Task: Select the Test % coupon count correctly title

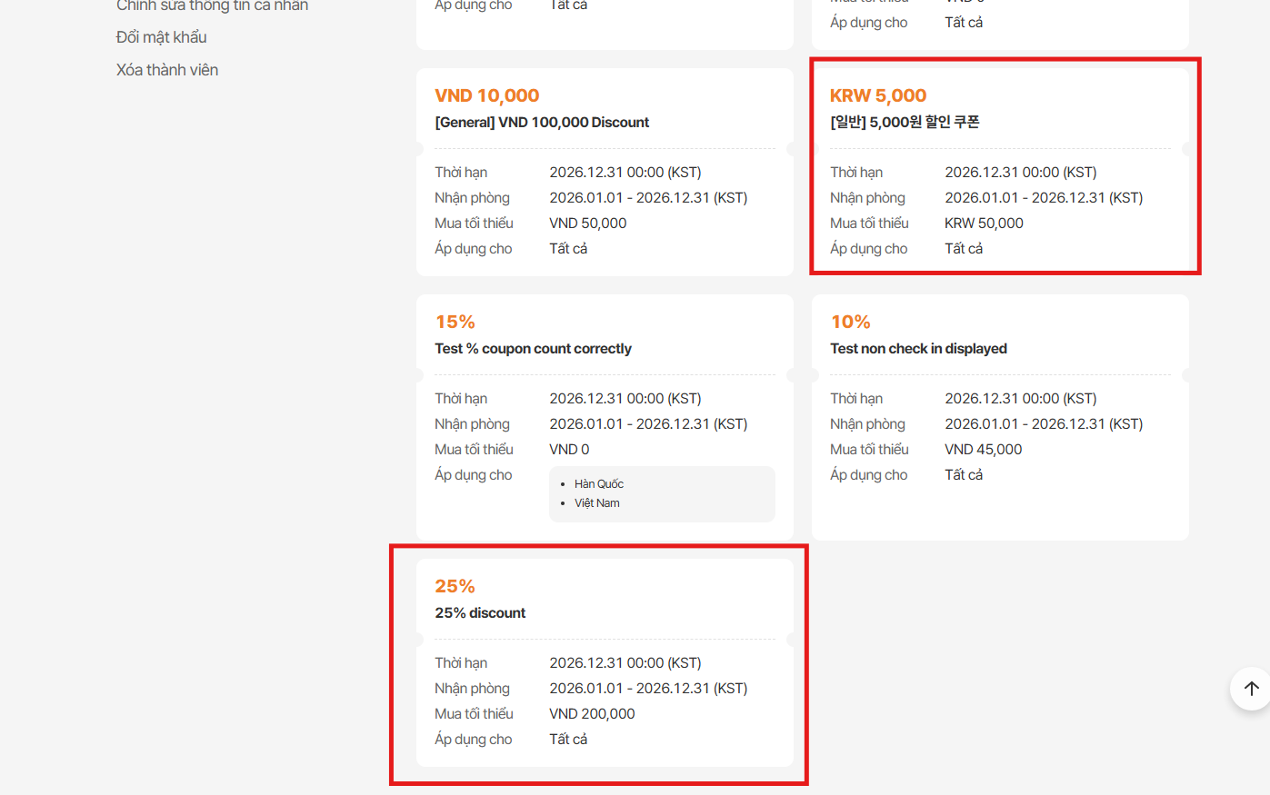Action: click(533, 349)
